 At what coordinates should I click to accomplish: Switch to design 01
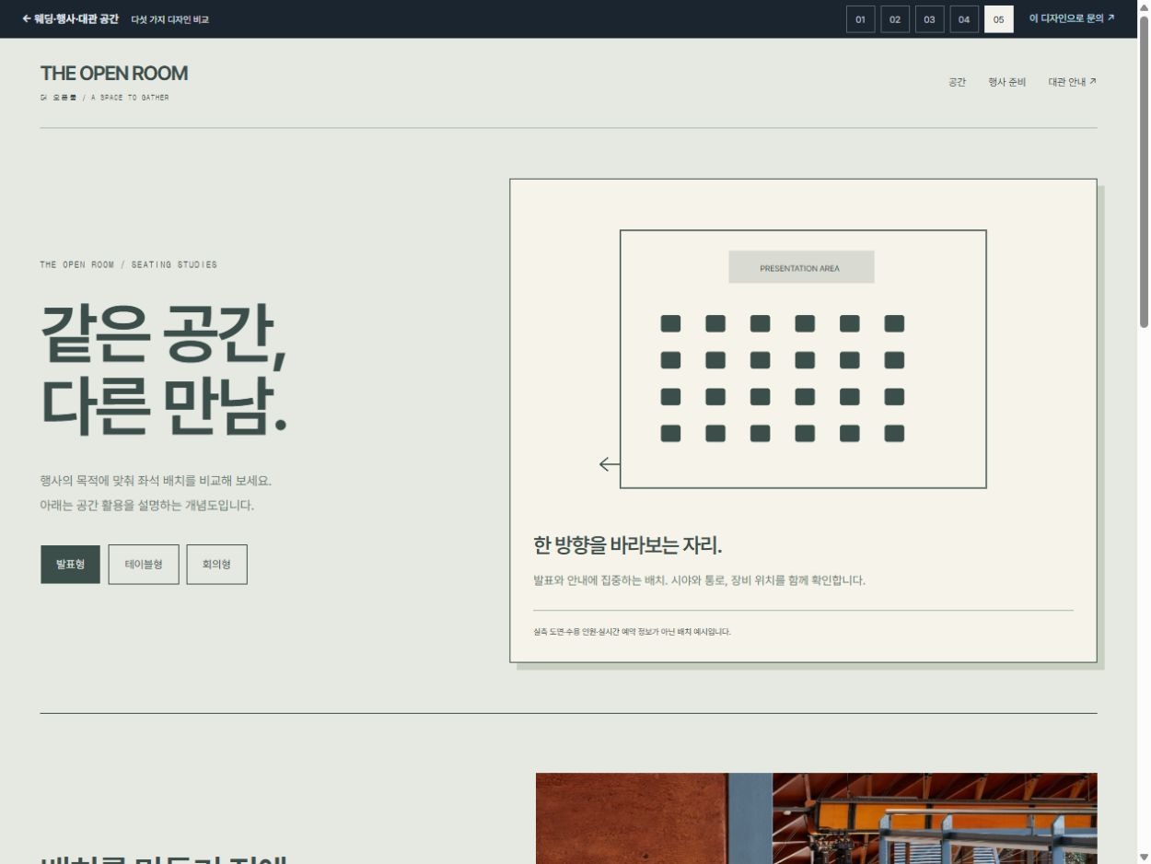point(861,19)
